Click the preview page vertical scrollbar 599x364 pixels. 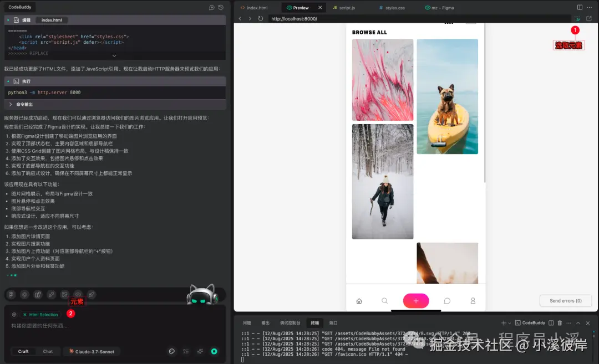(x=485, y=103)
